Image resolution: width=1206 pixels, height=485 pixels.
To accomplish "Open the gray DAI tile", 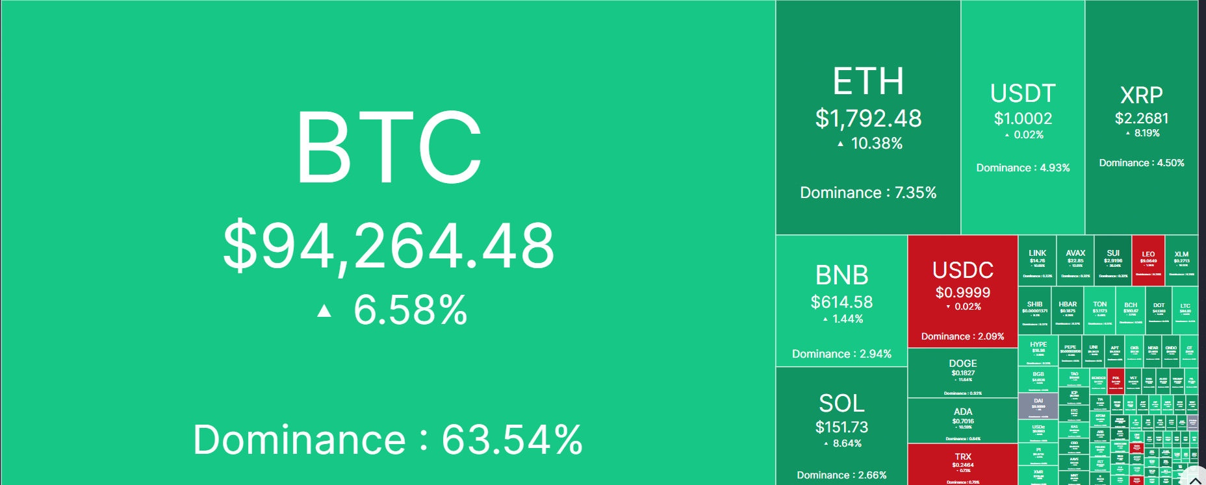I will click(x=1038, y=406).
